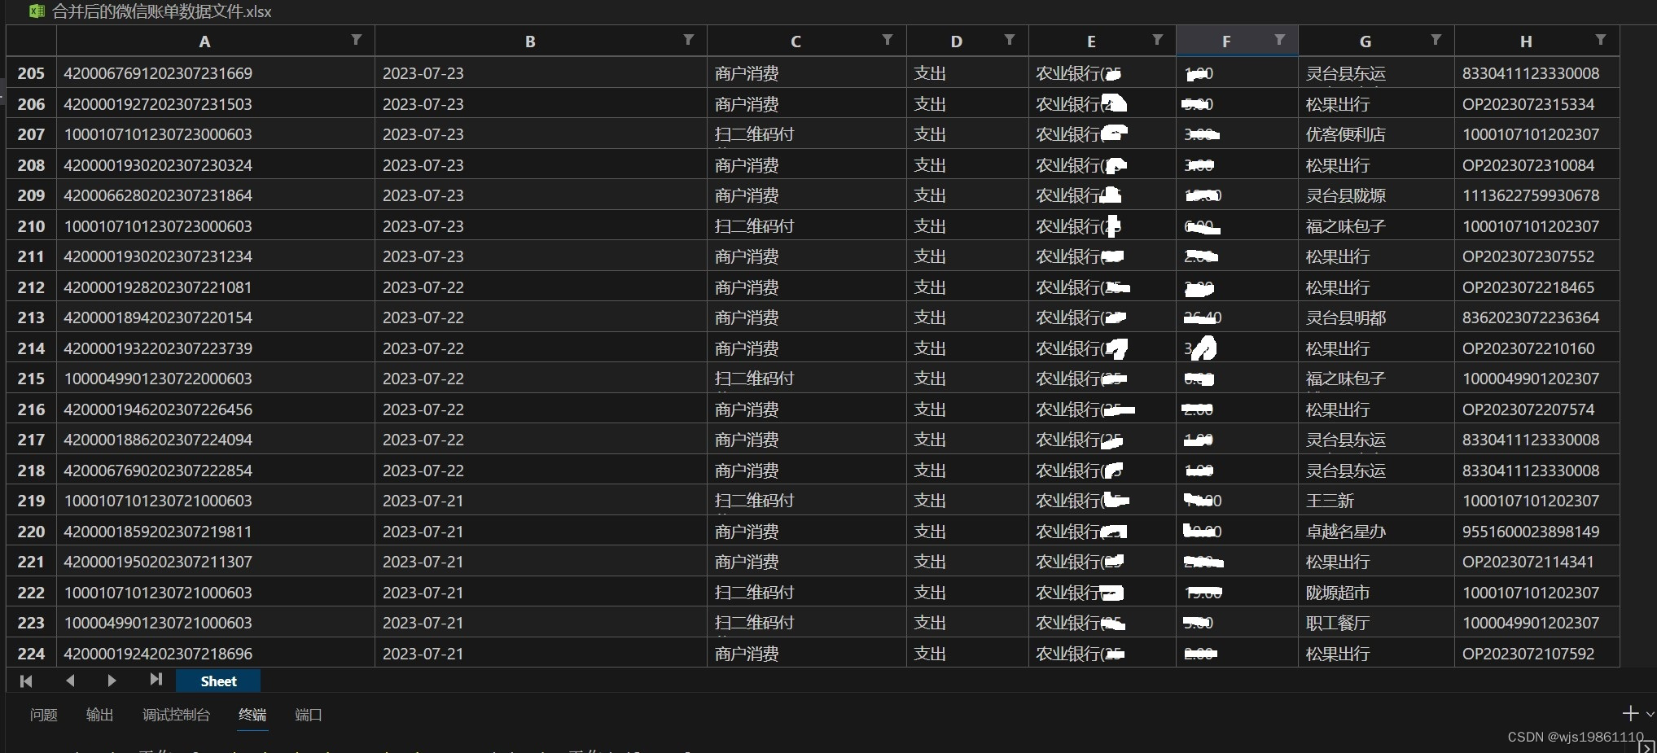Image resolution: width=1657 pixels, height=753 pixels.
Task: Switch to 端口 panel tab
Action: pos(309,715)
